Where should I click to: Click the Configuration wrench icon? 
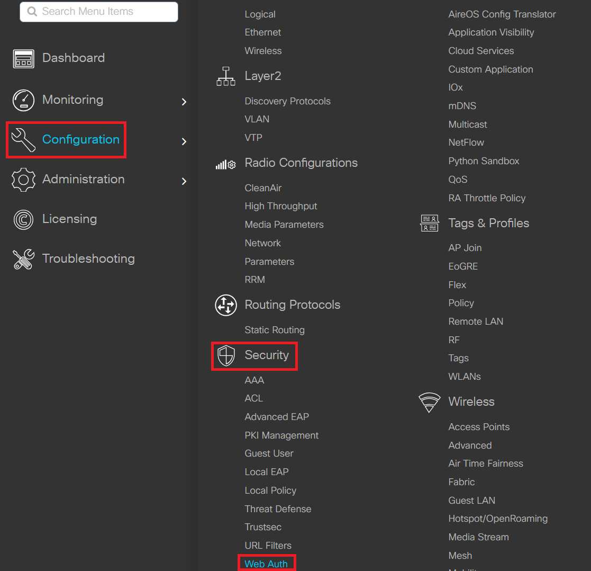tap(23, 140)
